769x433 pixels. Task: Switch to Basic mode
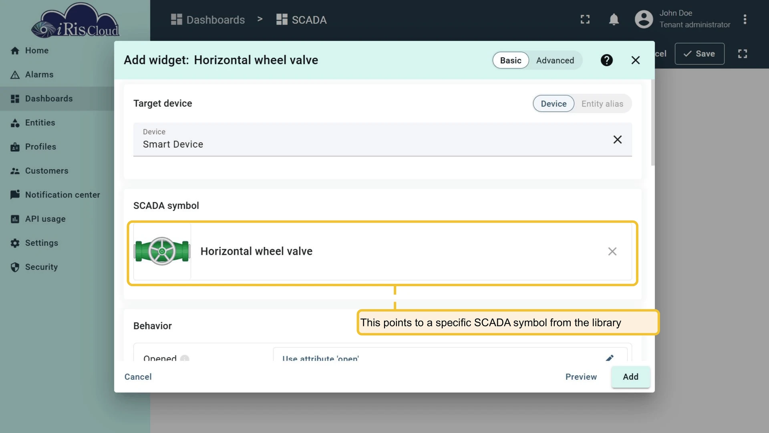[x=511, y=60]
